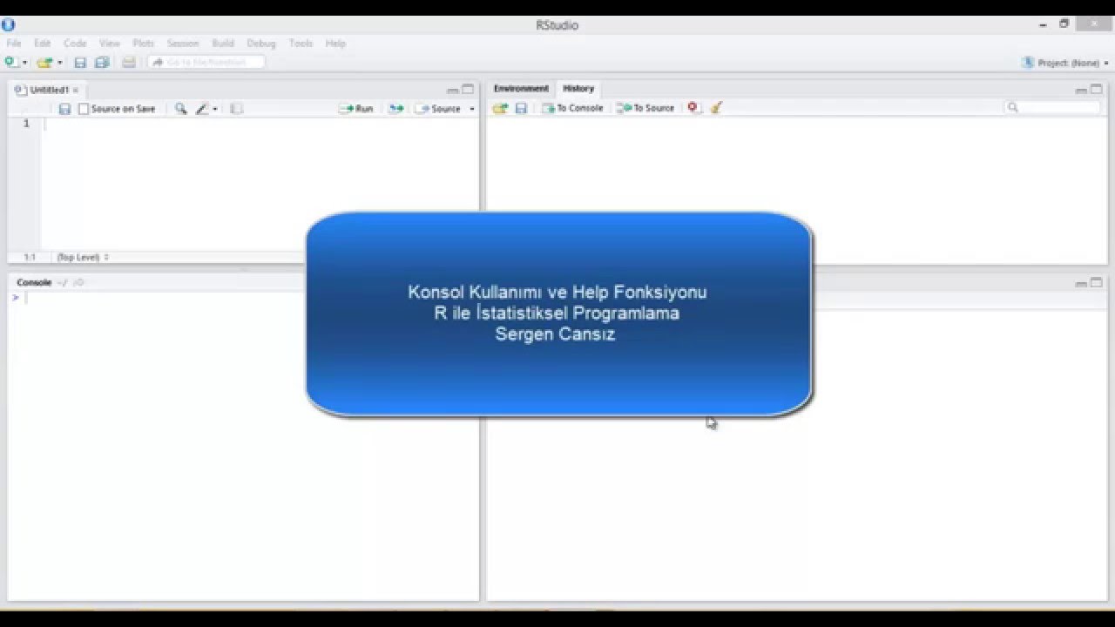The height and width of the screenshot is (627, 1115).
Task: Save the current document from the main toolbar
Action: click(80, 63)
